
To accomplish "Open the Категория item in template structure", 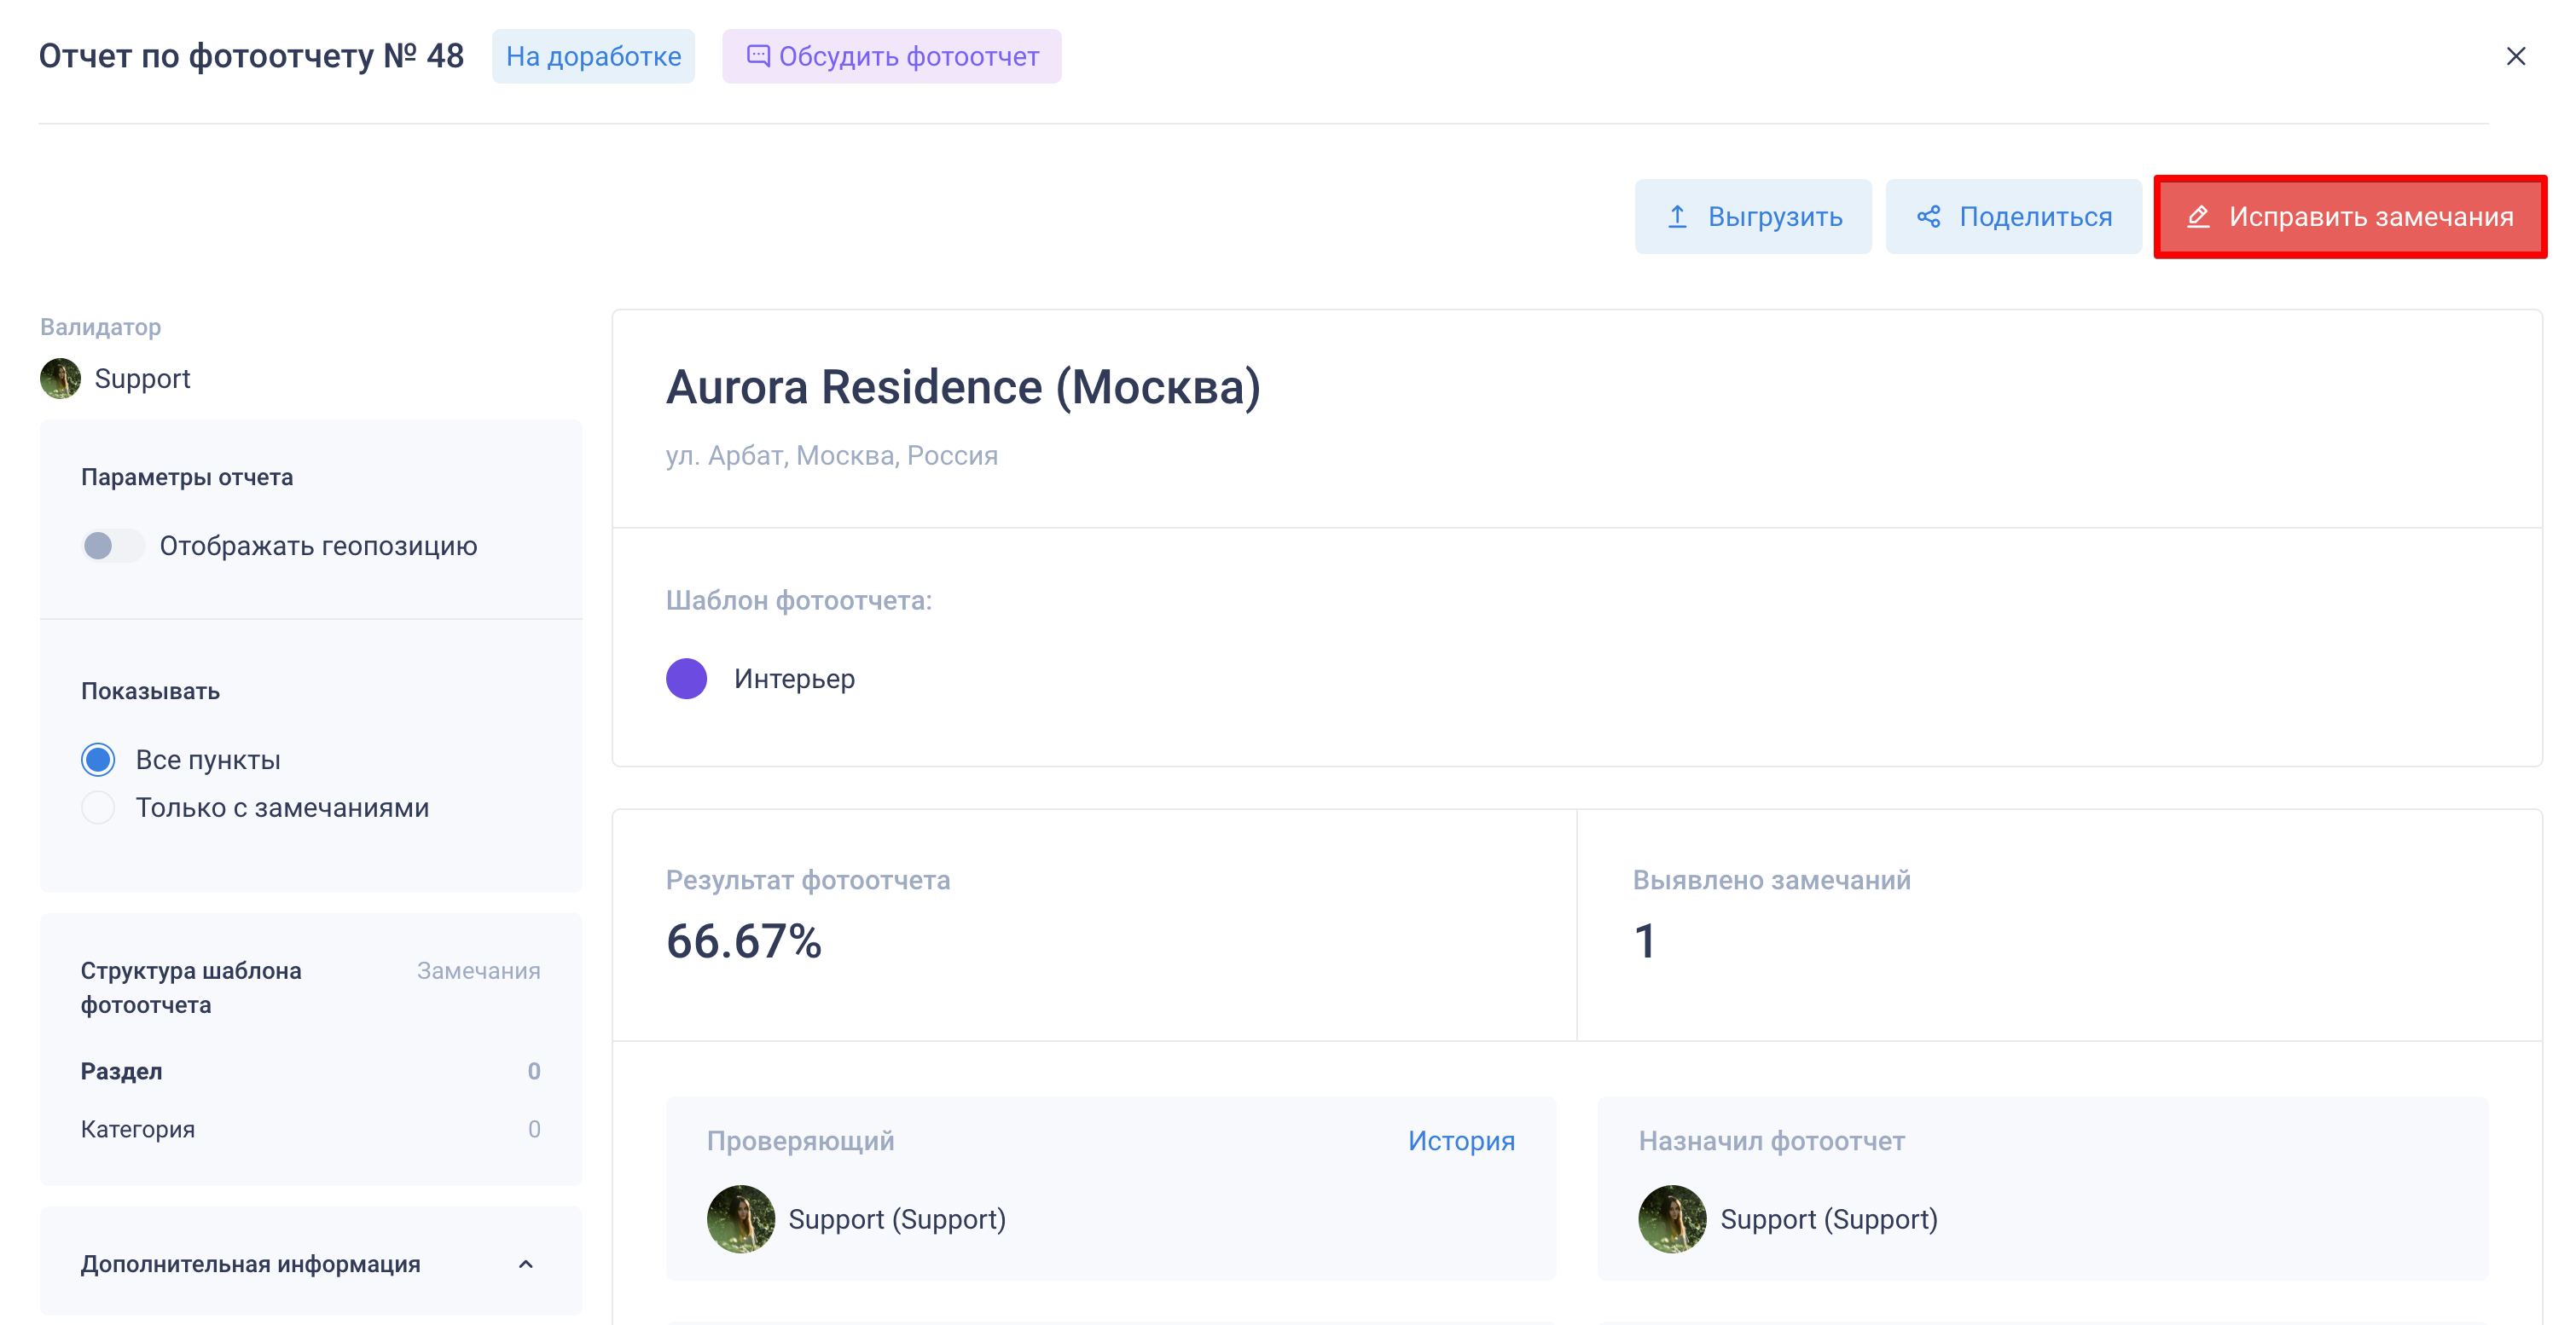I will [x=138, y=1129].
